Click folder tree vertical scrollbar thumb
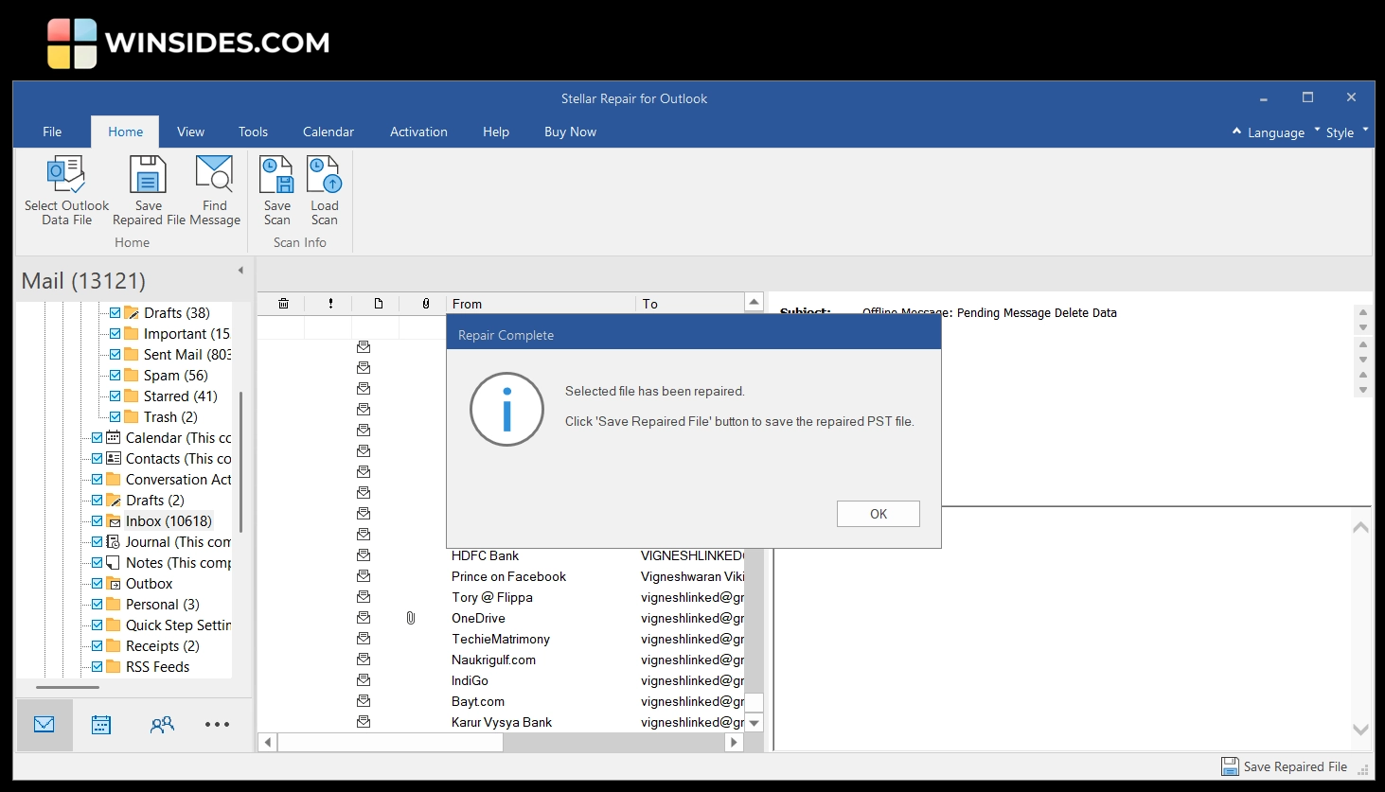The width and height of the screenshot is (1385, 792). click(241, 462)
